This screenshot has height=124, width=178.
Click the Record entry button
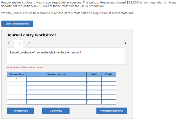21,111
